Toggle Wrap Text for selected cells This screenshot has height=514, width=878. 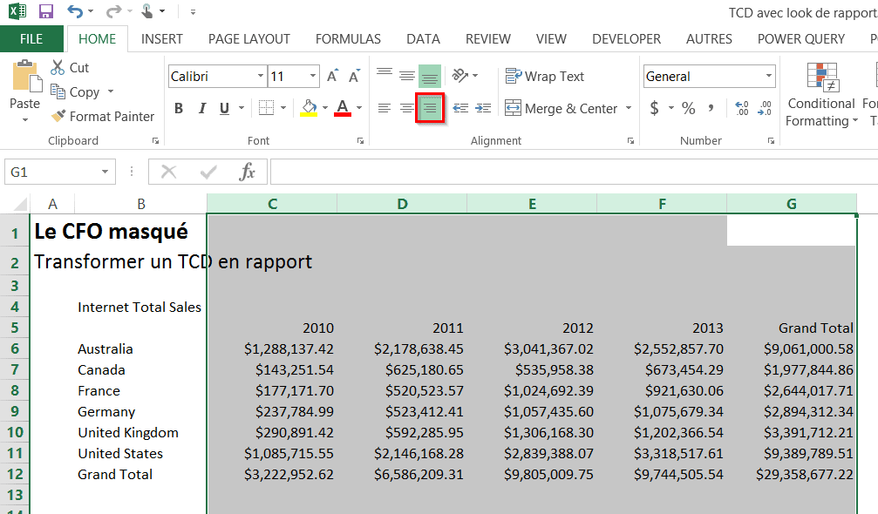click(x=545, y=77)
